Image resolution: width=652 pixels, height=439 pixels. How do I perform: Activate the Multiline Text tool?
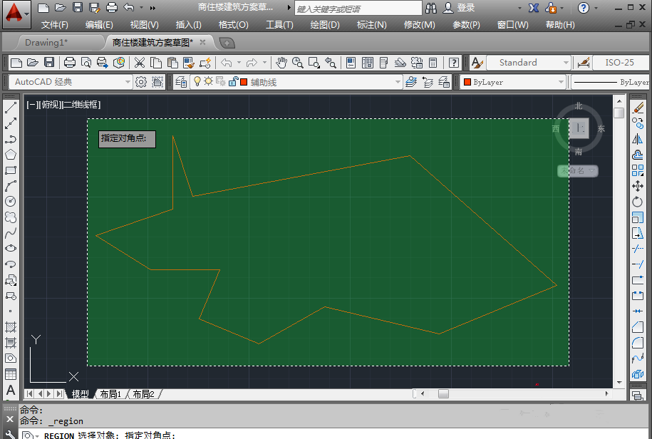tap(11, 390)
